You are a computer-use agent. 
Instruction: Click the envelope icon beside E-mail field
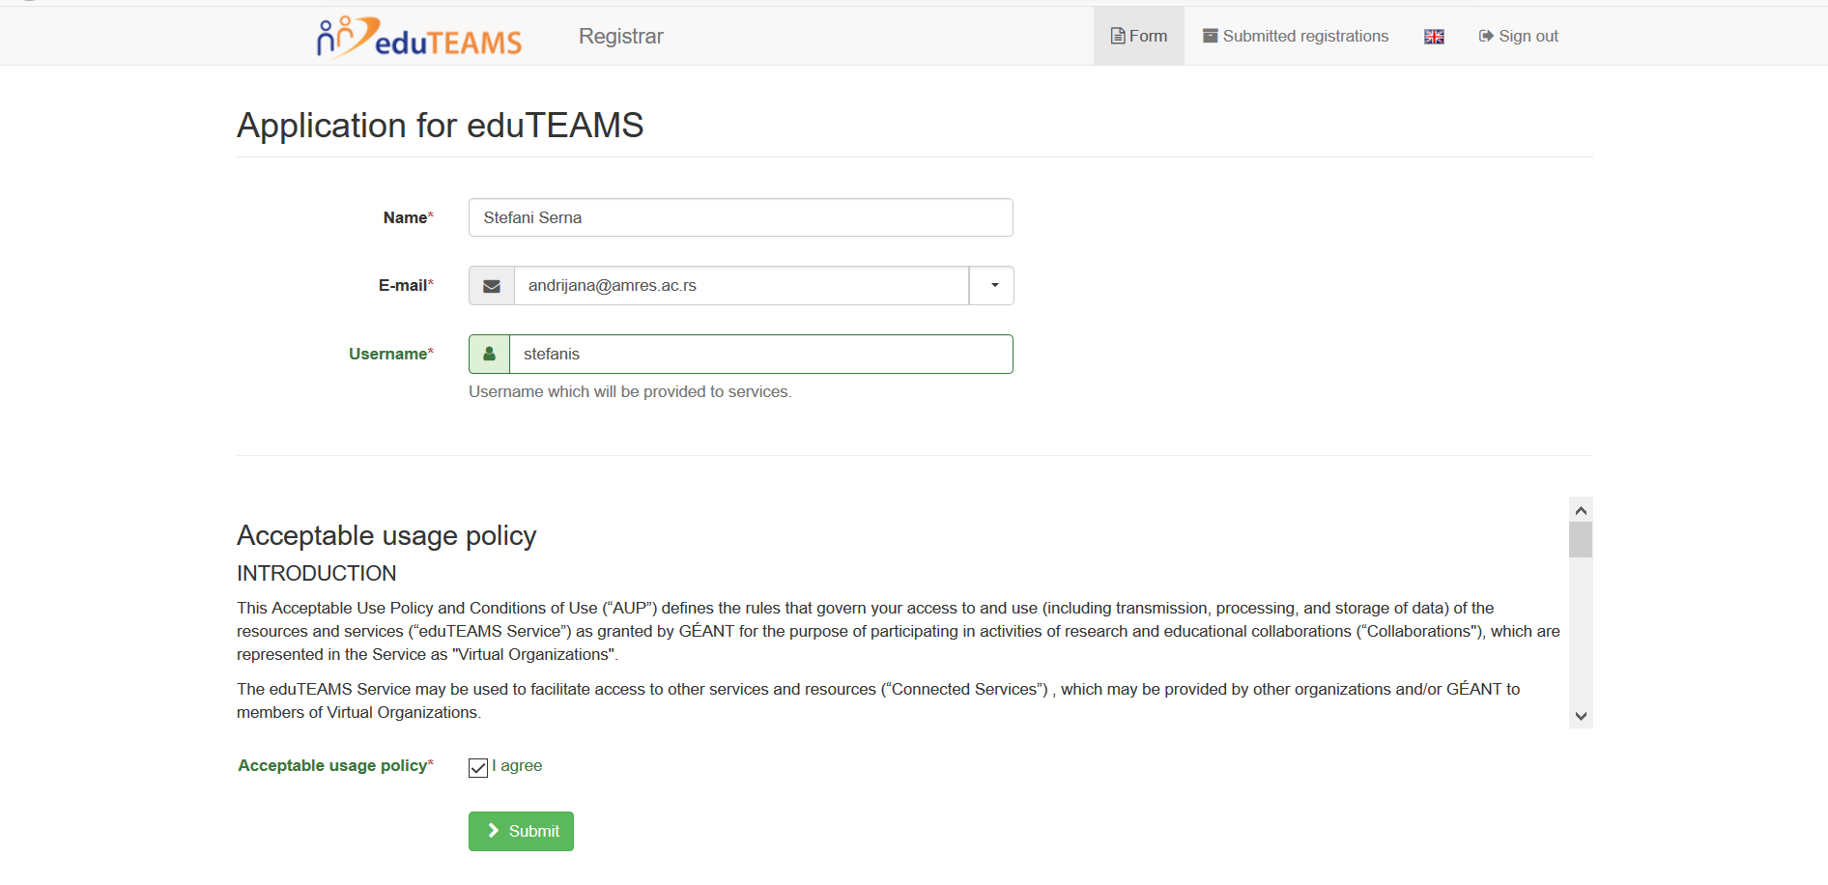(492, 286)
